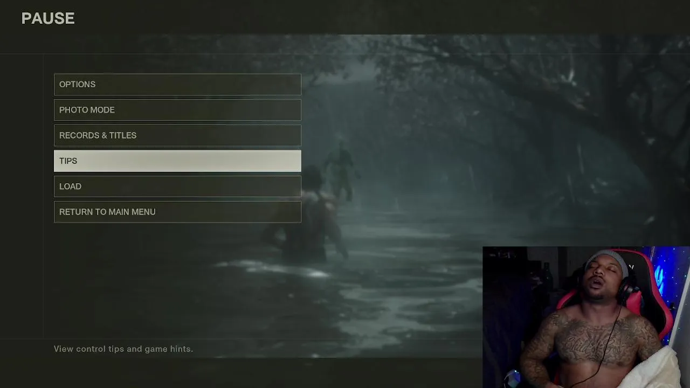
Task: Open the Options menu entry
Action: tap(177, 84)
